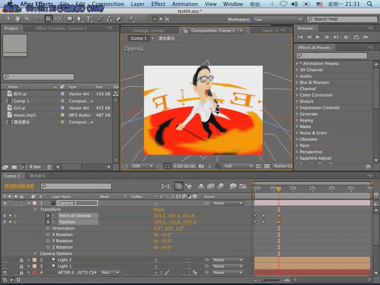The height and width of the screenshot is (285, 380).
Task: Select the Eraser tool
Action: coord(119,18)
